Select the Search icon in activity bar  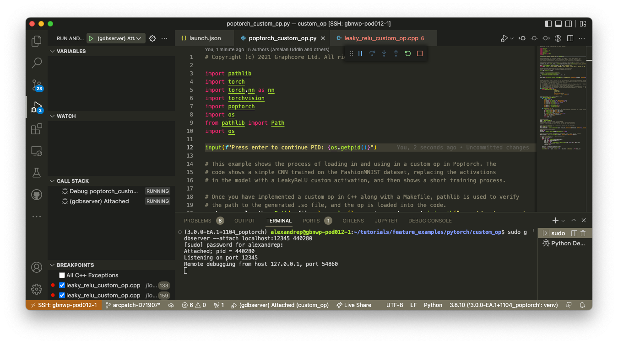click(x=37, y=63)
